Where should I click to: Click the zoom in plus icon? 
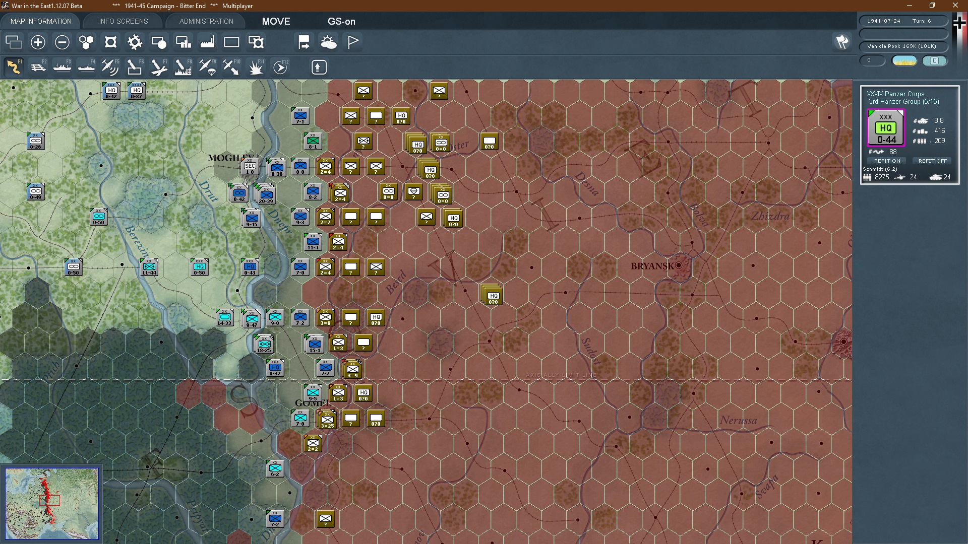(38, 42)
